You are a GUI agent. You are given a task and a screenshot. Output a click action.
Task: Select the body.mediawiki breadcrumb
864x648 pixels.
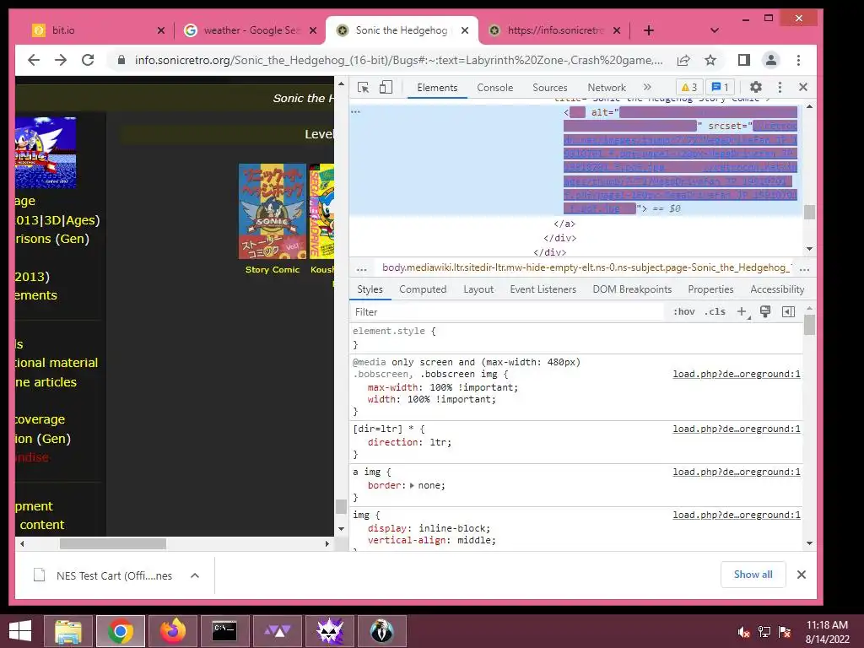pos(587,267)
